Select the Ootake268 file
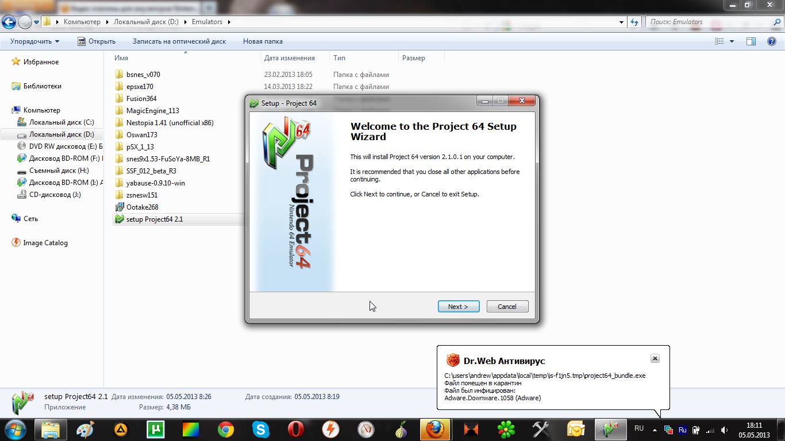 tap(142, 207)
